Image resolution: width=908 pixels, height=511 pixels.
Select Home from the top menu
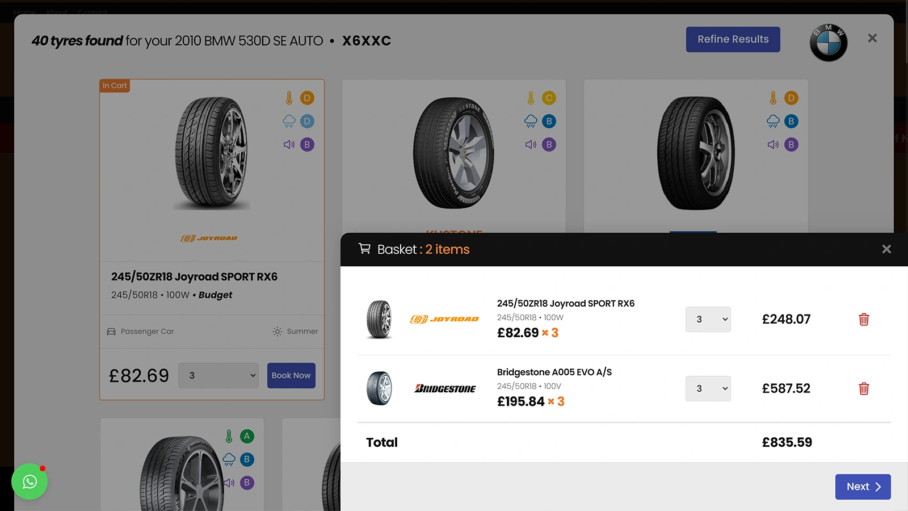point(24,12)
